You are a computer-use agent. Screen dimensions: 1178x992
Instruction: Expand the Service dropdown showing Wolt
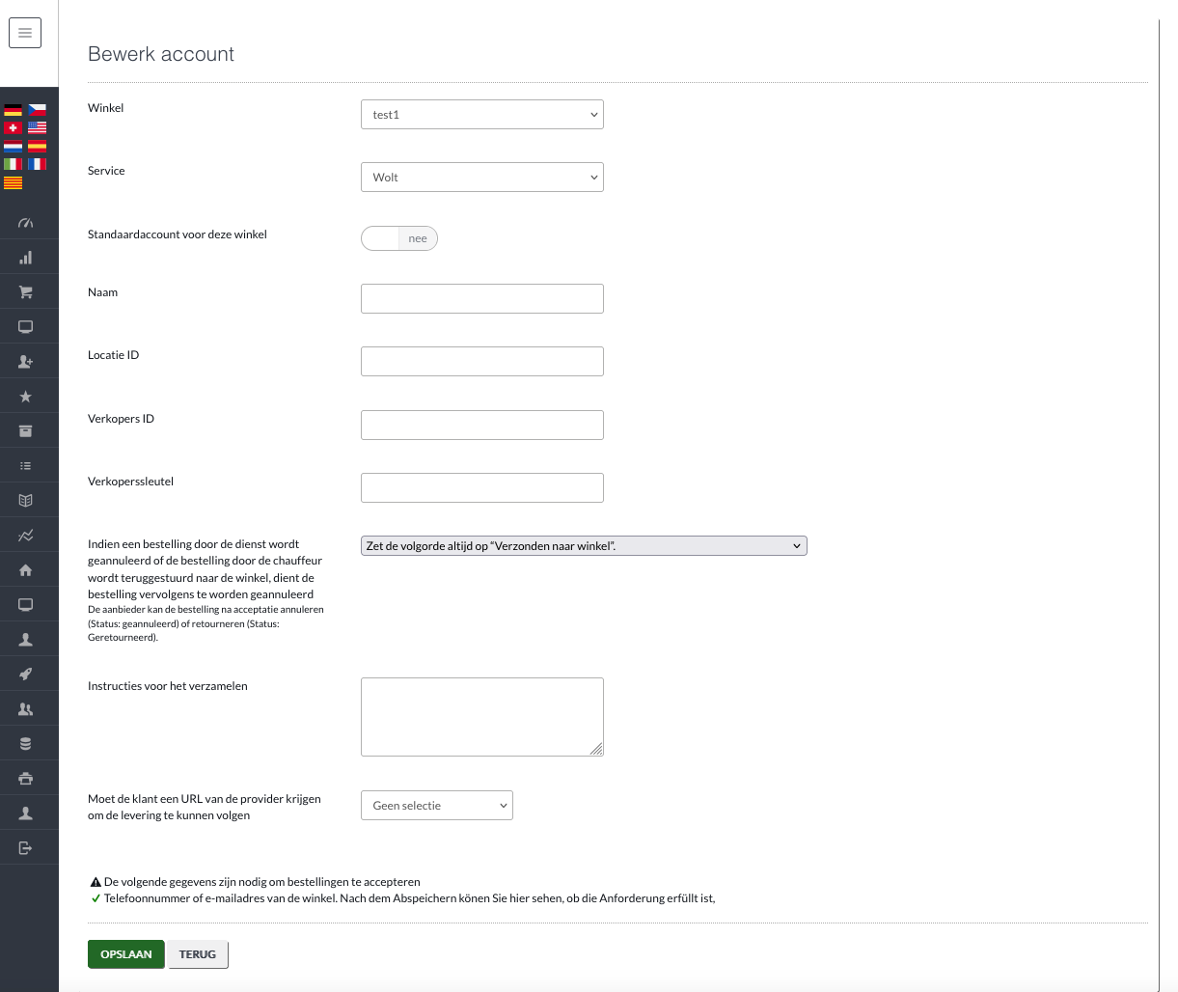pyautogui.click(x=481, y=178)
